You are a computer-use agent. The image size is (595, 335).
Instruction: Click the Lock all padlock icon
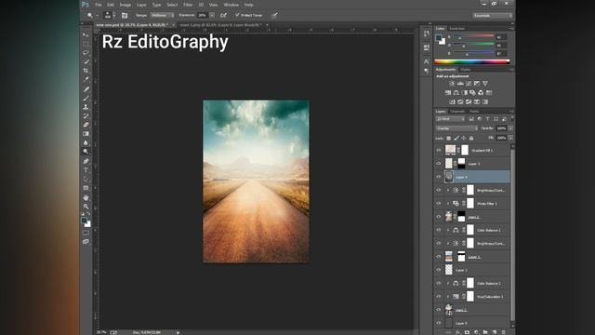click(x=471, y=139)
